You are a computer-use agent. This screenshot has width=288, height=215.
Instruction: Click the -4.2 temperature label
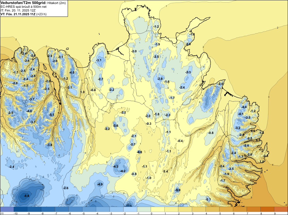point(122,171)
